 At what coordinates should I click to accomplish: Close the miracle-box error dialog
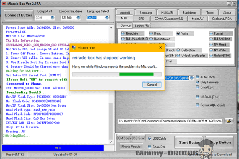(160, 48)
